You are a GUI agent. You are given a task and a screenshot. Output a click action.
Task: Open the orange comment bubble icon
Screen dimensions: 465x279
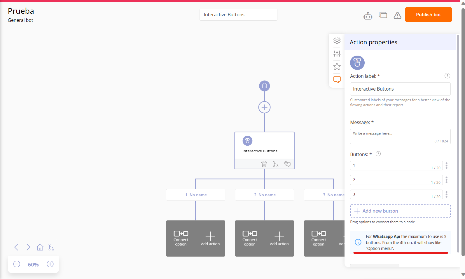[337, 80]
